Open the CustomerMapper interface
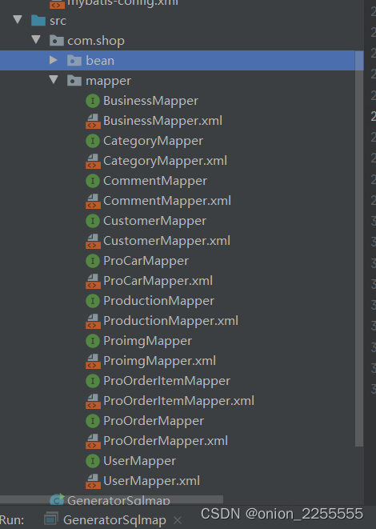This screenshot has width=376, height=529. [x=154, y=222]
